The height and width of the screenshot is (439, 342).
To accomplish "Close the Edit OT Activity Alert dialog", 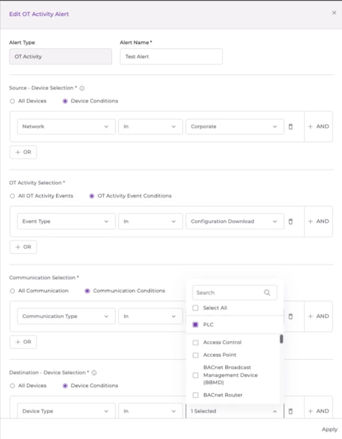I will tap(334, 13).
